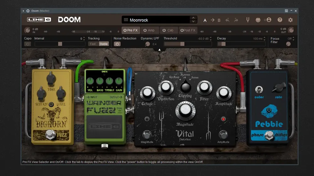314x176 pixels.
Task: Click the Interval value stepper arrows
Action: [84, 39]
